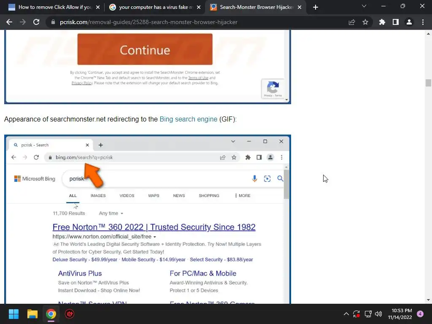The image size is (432, 324).
Task: Click the Deluxe Security $49.99/year text
Action: 85,259
